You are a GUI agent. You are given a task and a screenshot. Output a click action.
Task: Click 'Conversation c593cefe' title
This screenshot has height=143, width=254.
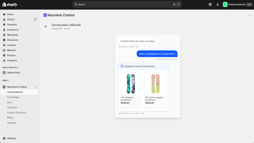click(x=66, y=25)
